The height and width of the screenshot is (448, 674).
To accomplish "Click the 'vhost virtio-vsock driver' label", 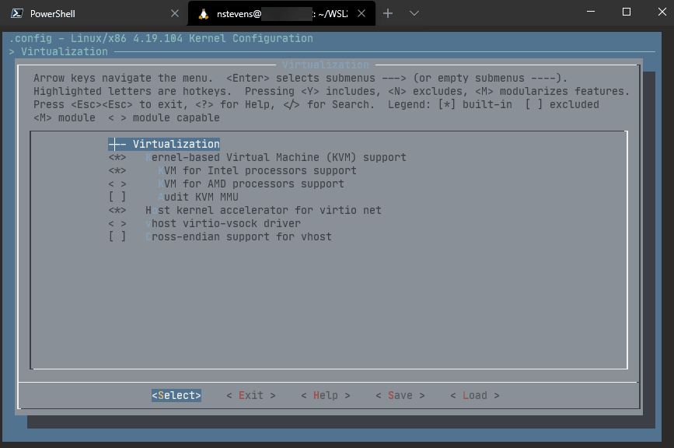I will (223, 223).
